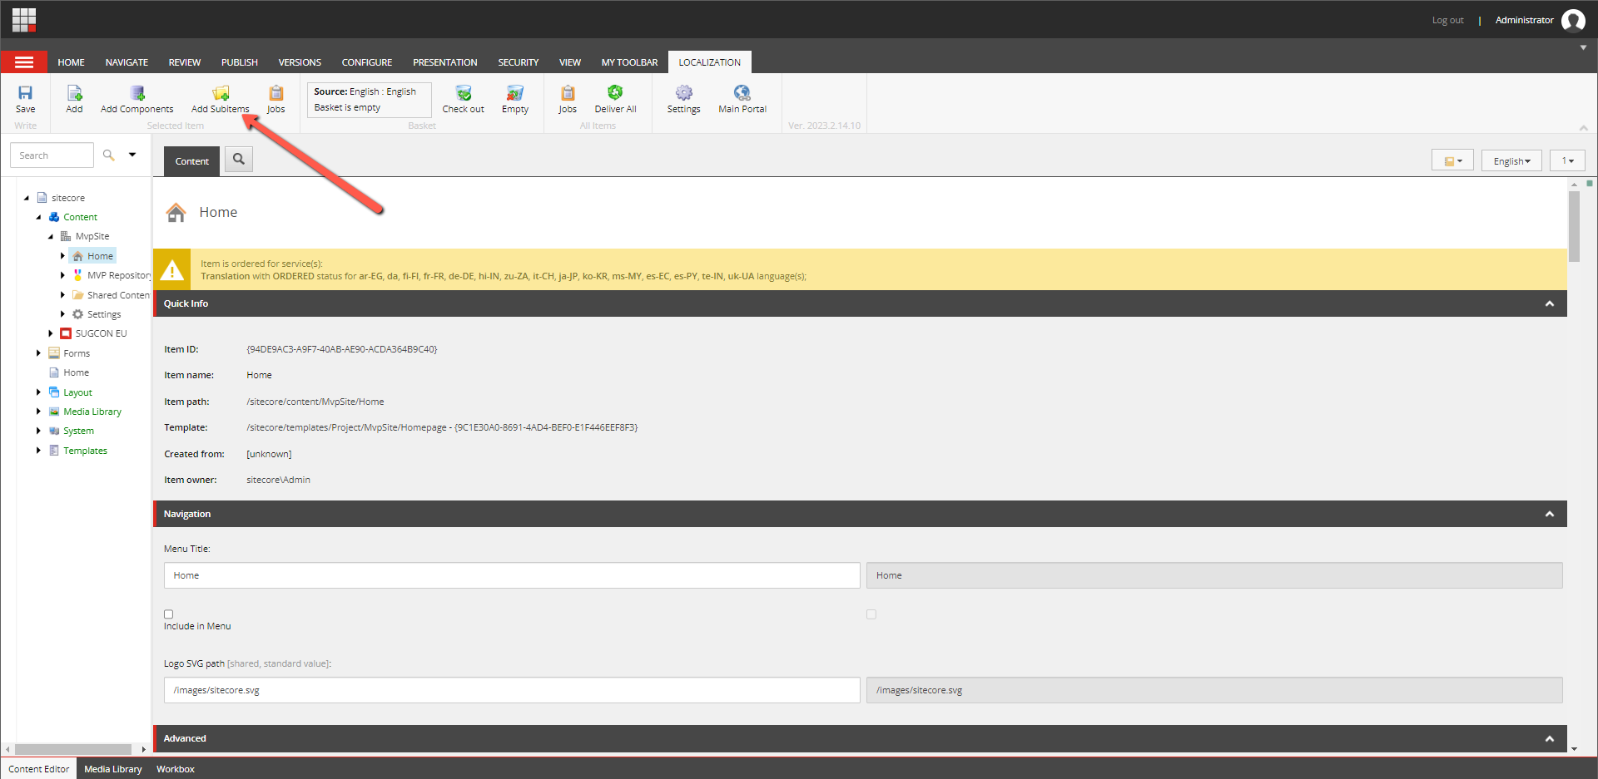The image size is (1598, 779).
Task: Open the search options dropdown arrow
Action: pyautogui.click(x=132, y=155)
